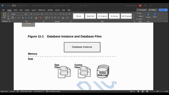Viewport: 169px width, 95px height.
Task: Switch to Focus mode
Action: point(133,92)
